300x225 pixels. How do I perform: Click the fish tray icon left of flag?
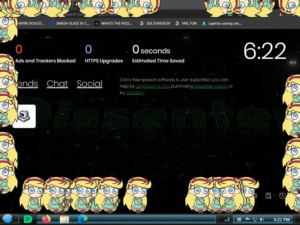(x=239, y=219)
